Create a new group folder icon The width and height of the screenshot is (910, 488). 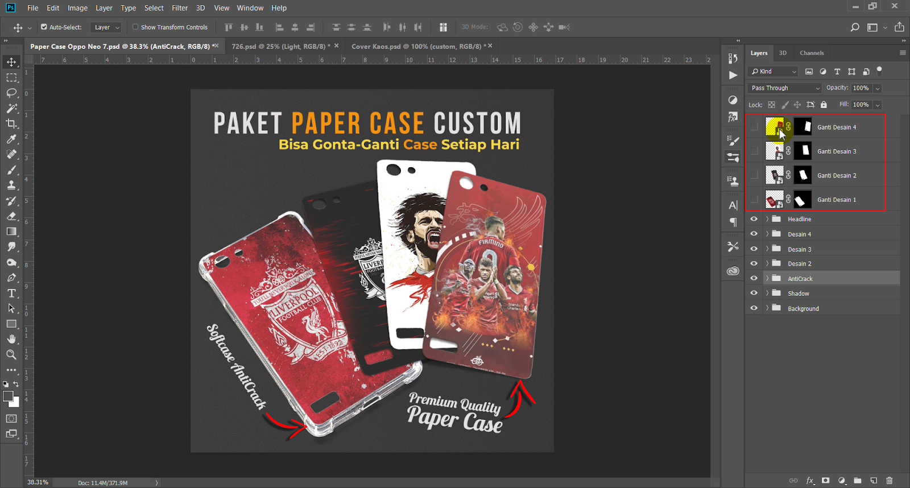(x=858, y=481)
